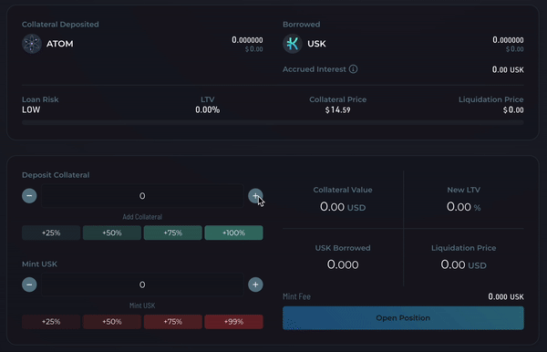
Task: Increase Deposit Collateral with plus button
Action: pyautogui.click(x=255, y=196)
